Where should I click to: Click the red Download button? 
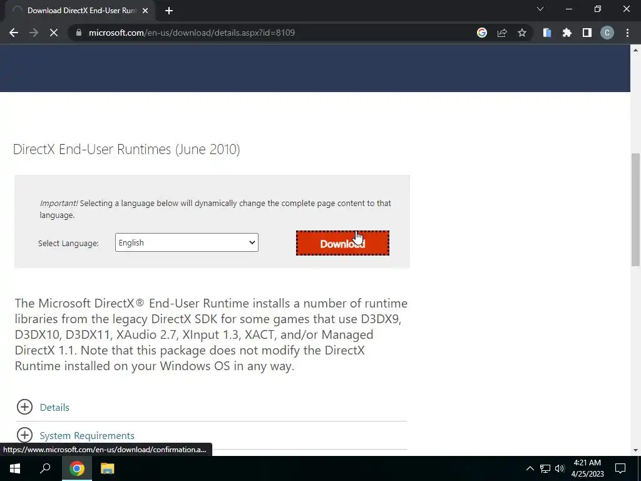pyautogui.click(x=342, y=243)
